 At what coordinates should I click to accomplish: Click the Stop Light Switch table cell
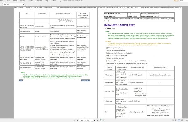coord(42,37)
